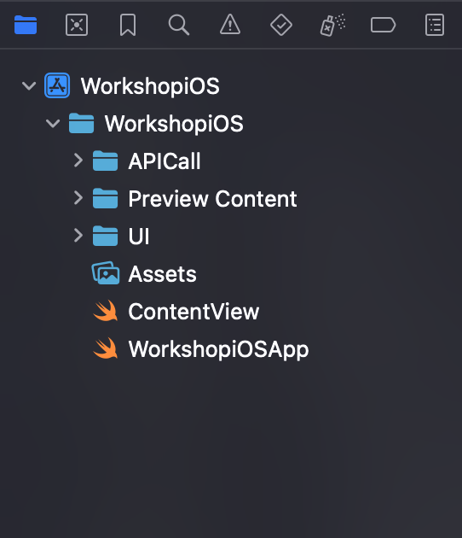Image resolution: width=462 pixels, height=538 pixels.
Task: Open the Debug navigator spray icon
Action: [332, 25]
